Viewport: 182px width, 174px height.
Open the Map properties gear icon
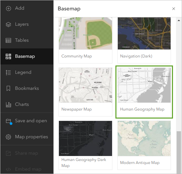click(x=8, y=137)
